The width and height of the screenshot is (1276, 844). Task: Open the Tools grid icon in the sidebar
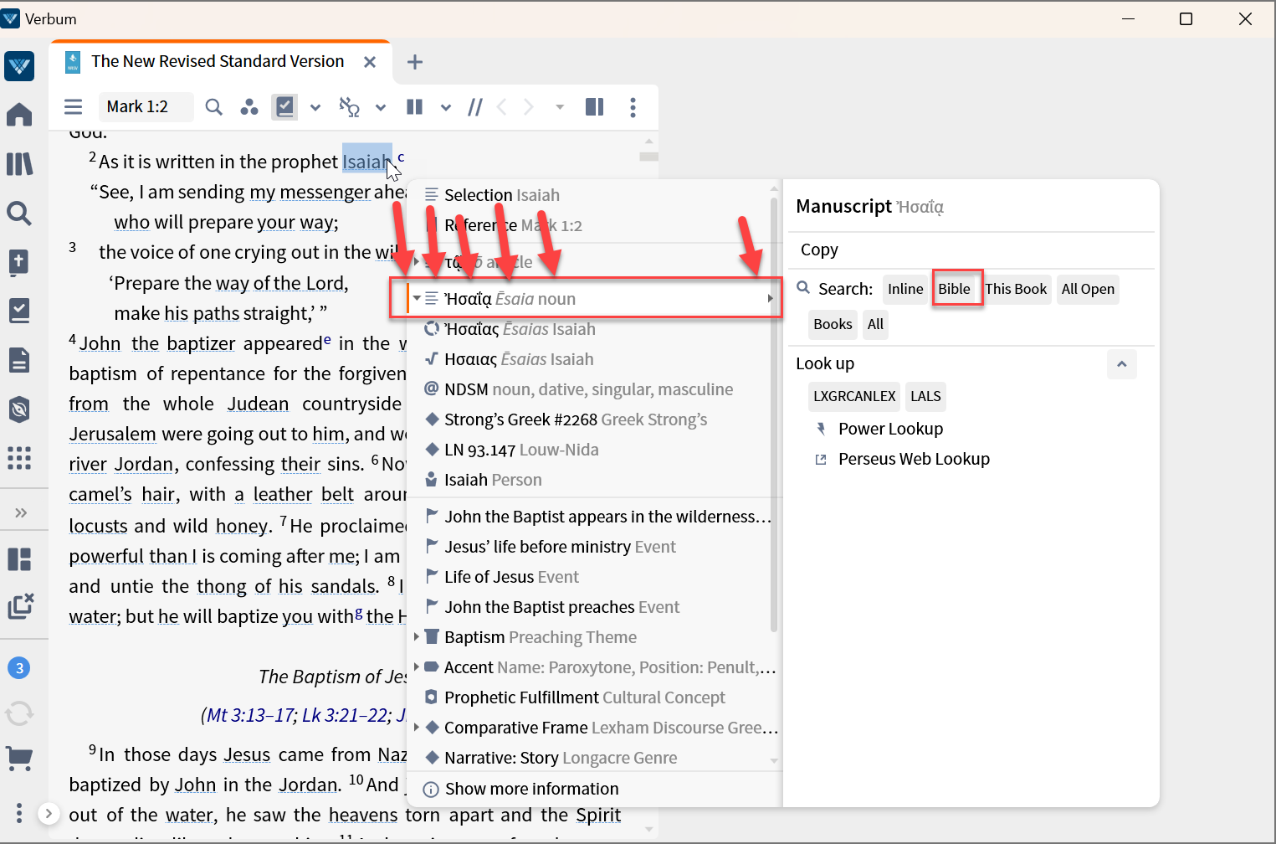pyautogui.click(x=19, y=458)
